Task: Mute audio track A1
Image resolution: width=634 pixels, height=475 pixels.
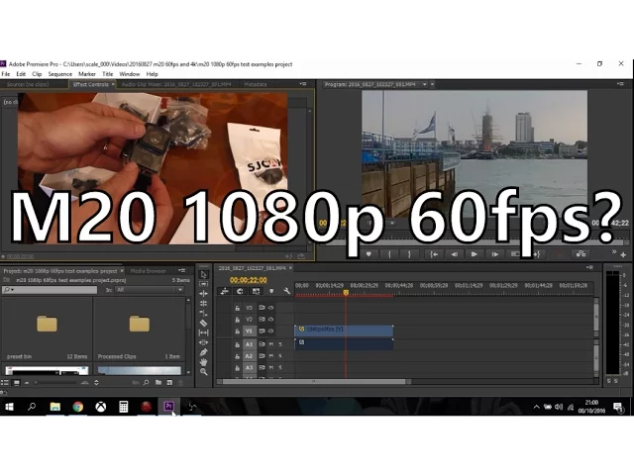Action: click(271, 344)
